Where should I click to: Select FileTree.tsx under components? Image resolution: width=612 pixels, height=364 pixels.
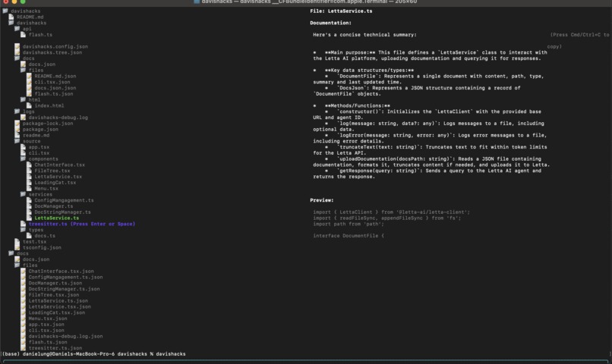[x=52, y=171]
